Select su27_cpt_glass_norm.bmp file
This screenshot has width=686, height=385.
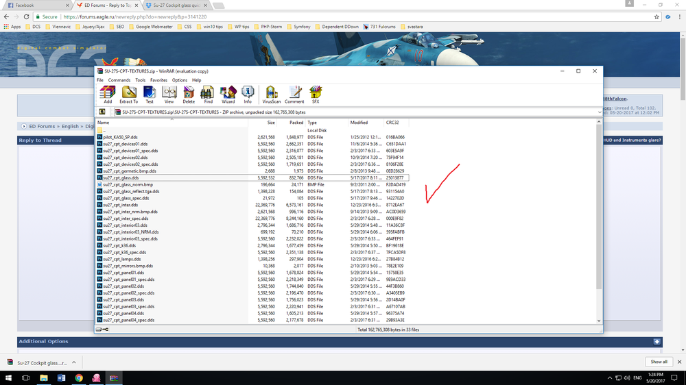pyautogui.click(x=128, y=185)
